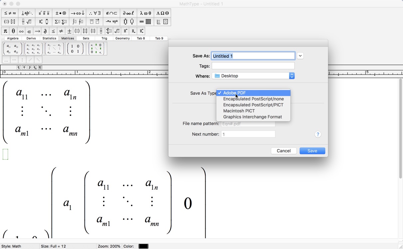Image resolution: width=403 pixels, height=249 pixels.
Task: Open the integral templates palette
Action: (80, 21)
